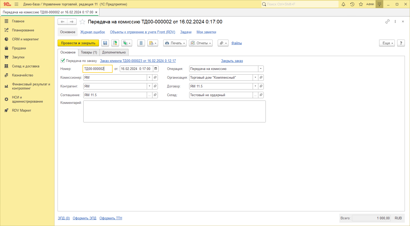Open the CRM и маркетинг section
The height and width of the screenshot is (226, 410).
pyautogui.click(x=25, y=39)
